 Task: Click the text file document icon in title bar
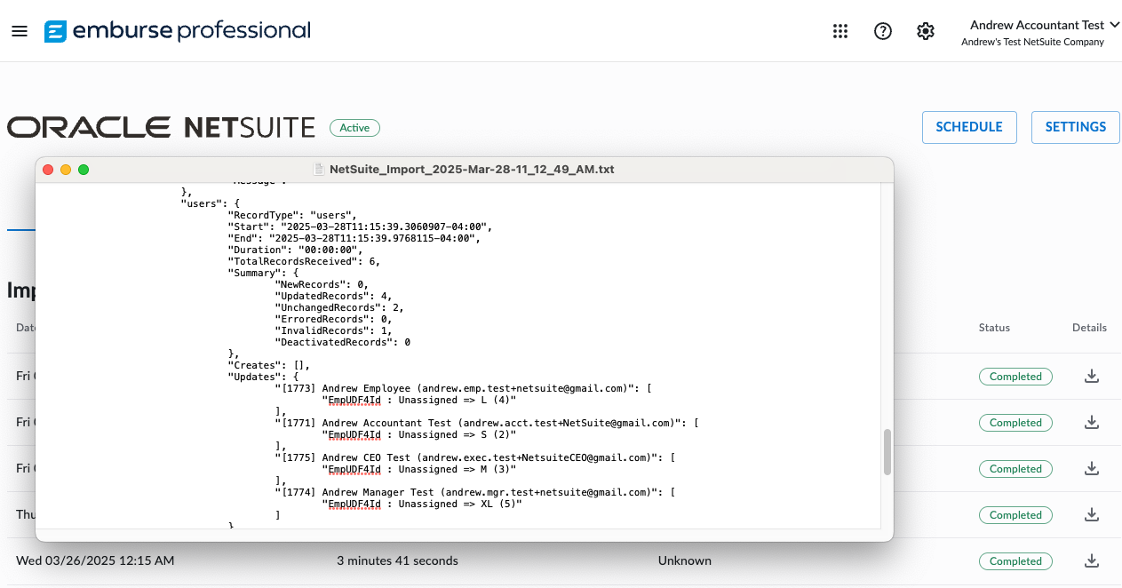(320, 170)
